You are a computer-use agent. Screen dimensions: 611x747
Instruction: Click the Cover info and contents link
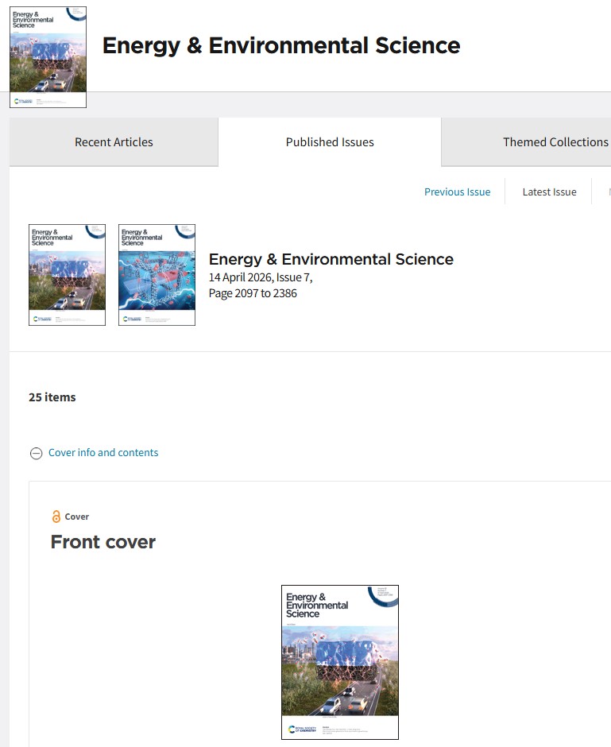coord(103,453)
